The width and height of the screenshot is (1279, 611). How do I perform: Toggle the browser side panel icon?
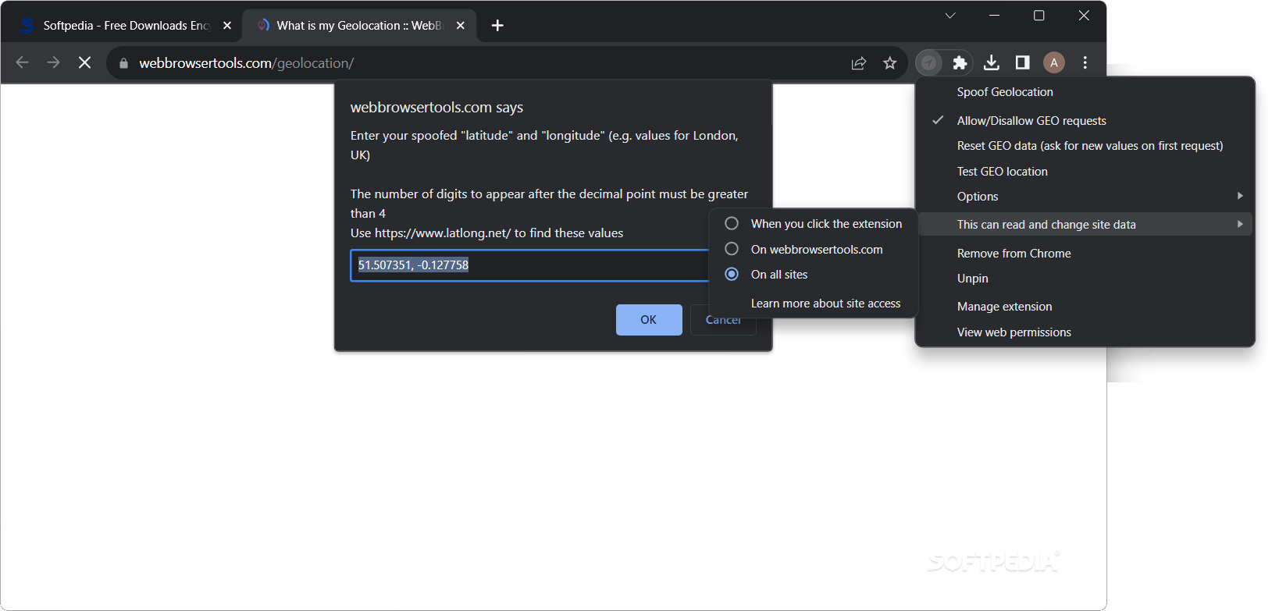(x=1022, y=62)
